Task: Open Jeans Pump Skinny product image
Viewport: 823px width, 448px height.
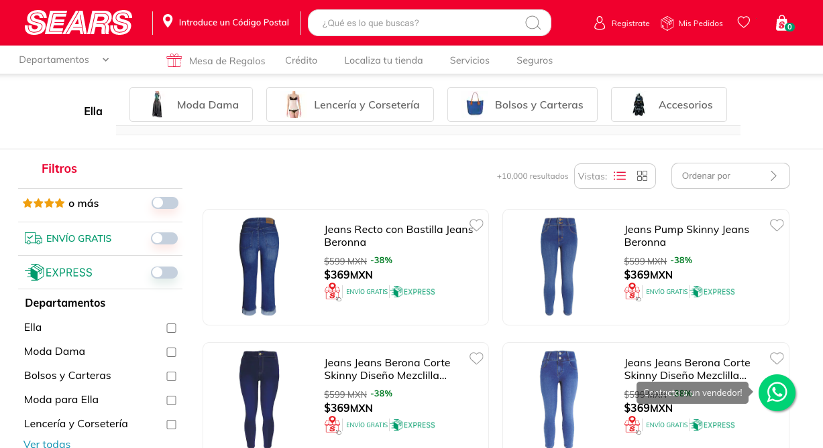Action: coord(559,267)
